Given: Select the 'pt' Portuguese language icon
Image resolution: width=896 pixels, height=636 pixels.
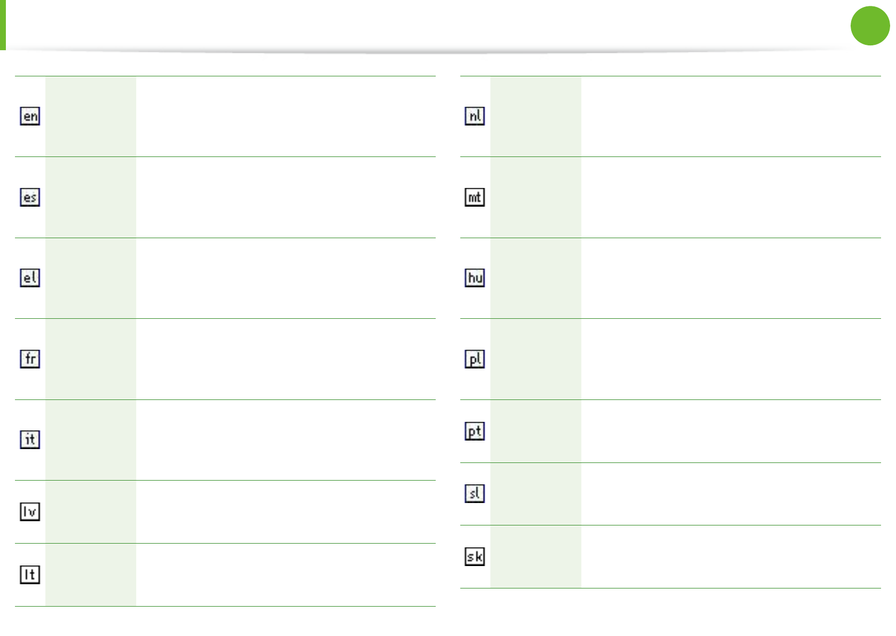Looking at the screenshot, I should (x=475, y=431).
